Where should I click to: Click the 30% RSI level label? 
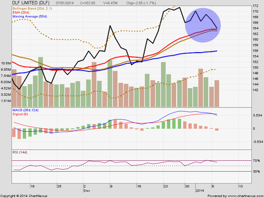(x=256, y=172)
